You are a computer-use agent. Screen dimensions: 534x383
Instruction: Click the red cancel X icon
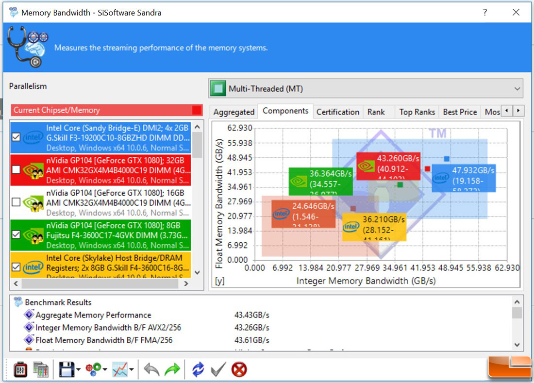click(239, 370)
